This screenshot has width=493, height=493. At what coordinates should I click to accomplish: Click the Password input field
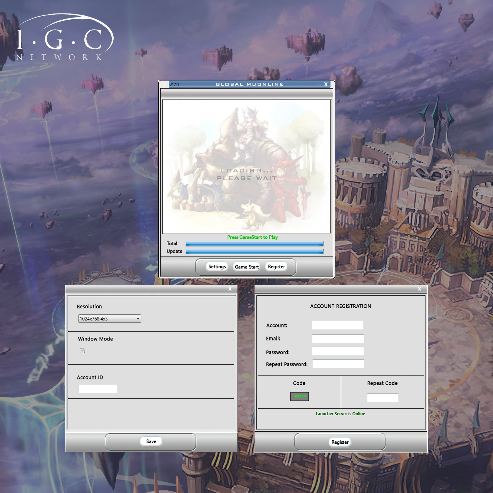(338, 351)
